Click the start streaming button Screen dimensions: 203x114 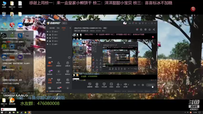click(x=151, y=85)
